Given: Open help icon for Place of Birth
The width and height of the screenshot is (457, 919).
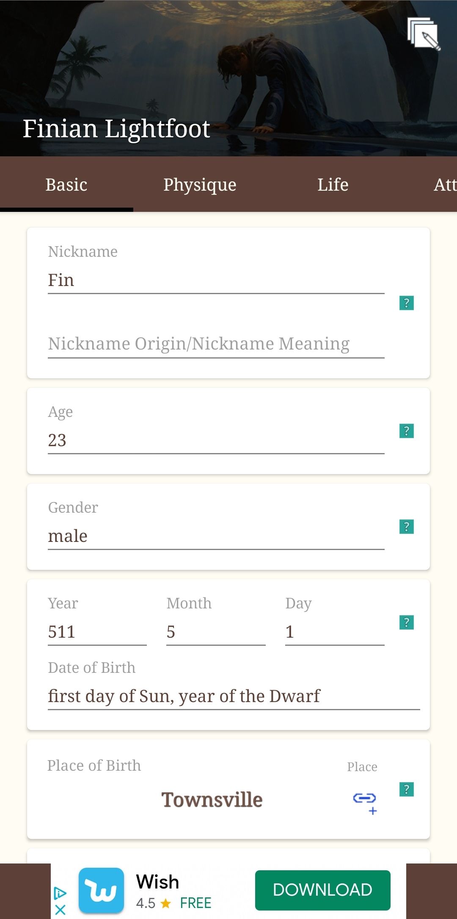Looking at the screenshot, I should point(406,789).
